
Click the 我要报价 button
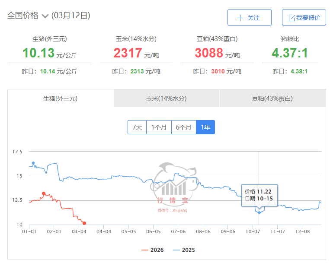pos(304,18)
